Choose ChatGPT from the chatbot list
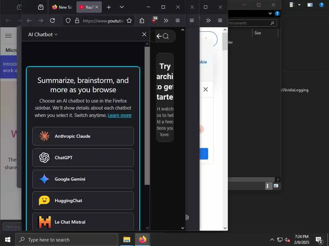Viewport: 329px width, 246px height. [83, 158]
